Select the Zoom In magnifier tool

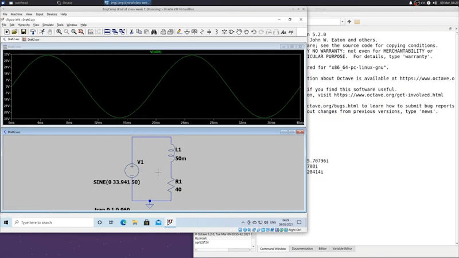59,32
